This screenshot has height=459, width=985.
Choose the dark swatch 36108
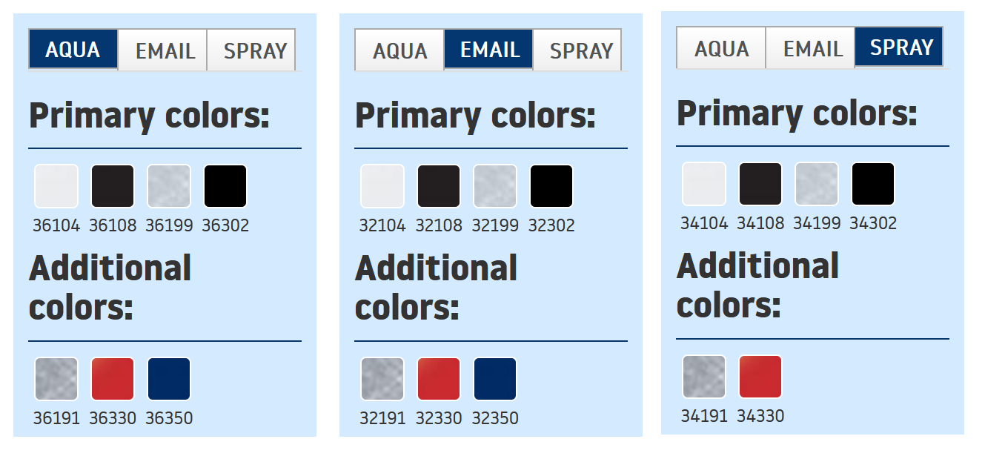(x=113, y=186)
